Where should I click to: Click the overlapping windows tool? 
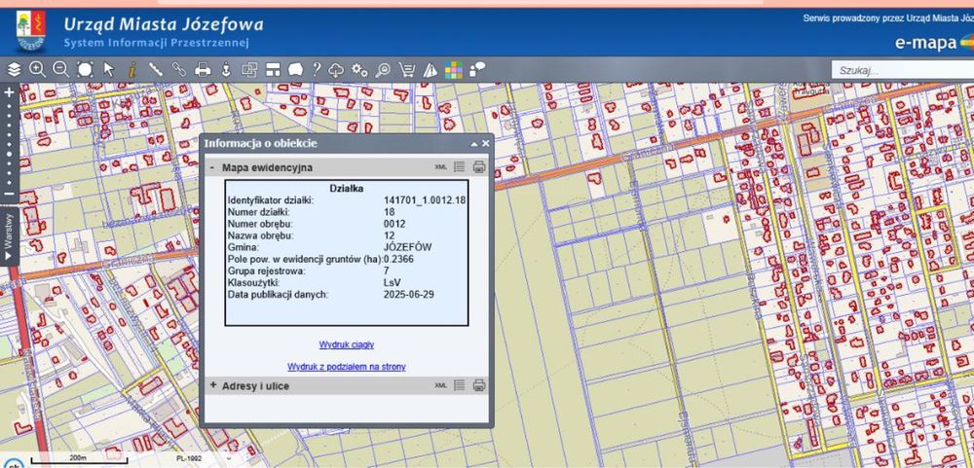click(x=249, y=69)
